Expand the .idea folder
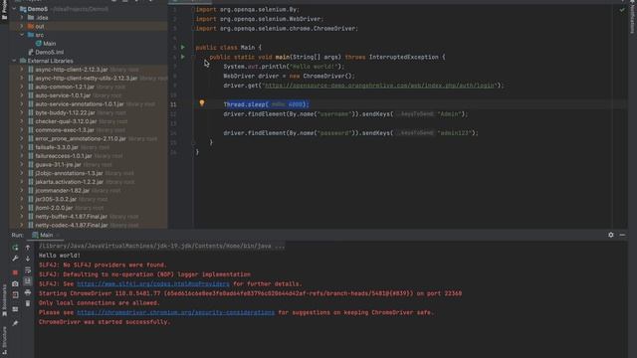The width and height of the screenshot is (637, 358). click(x=22, y=18)
